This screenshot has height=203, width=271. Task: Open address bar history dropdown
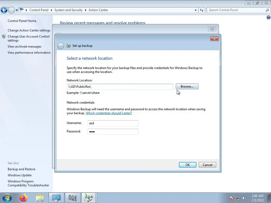196,10
